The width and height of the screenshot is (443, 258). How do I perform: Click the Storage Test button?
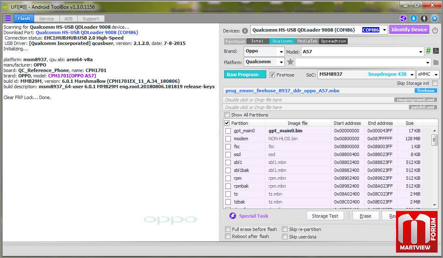pos(325,216)
